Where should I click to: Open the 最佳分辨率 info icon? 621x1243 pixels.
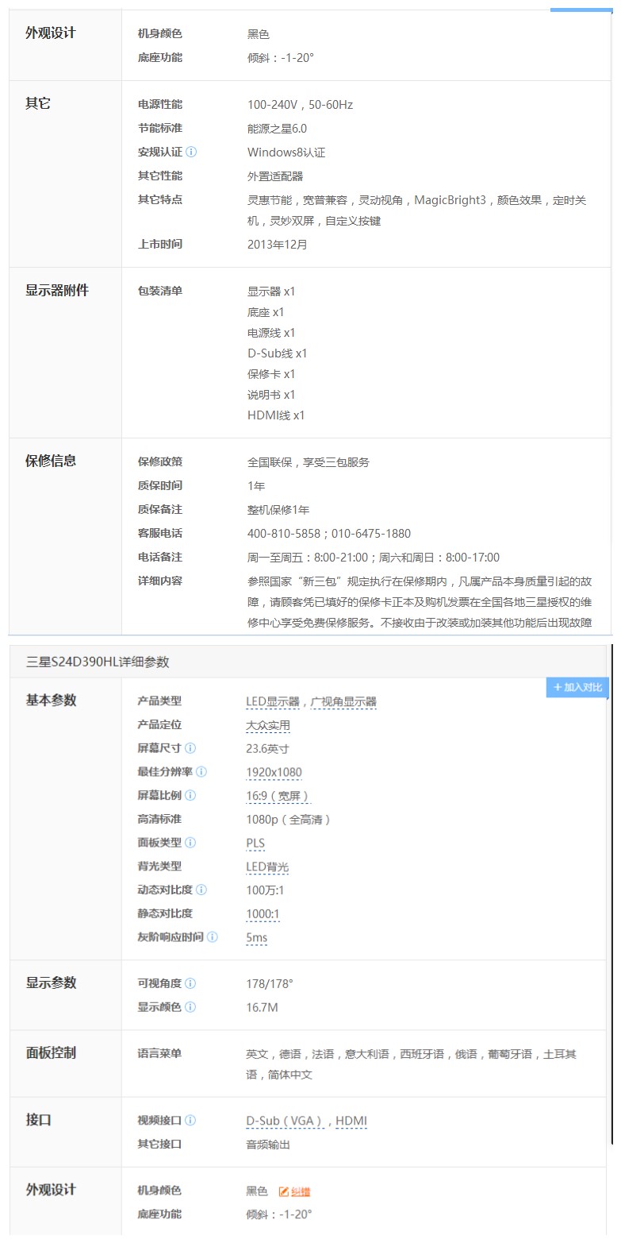pos(201,772)
